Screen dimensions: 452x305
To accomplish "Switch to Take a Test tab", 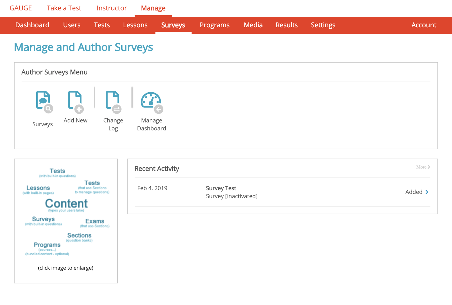I will tap(64, 8).
